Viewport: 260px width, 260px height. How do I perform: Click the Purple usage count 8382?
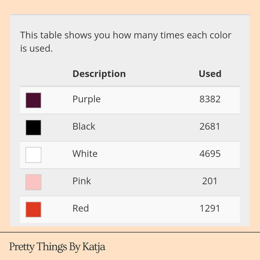tap(210, 99)
